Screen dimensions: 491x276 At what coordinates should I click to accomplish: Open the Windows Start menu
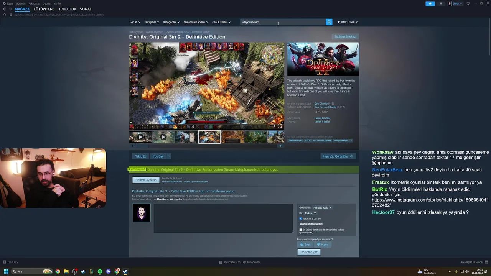[x=6, y=271]
